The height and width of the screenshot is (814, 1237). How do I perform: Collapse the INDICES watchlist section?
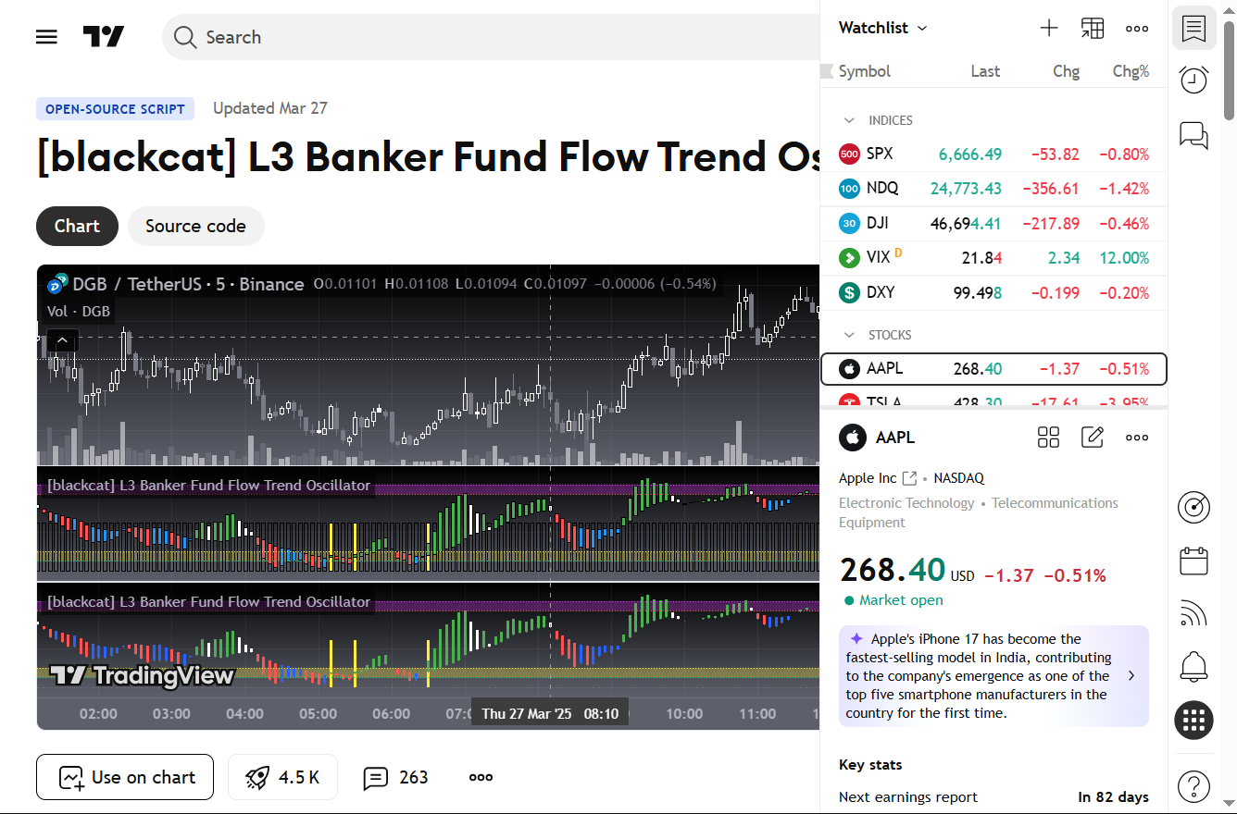pyautogui.click(x=849, y=120)
